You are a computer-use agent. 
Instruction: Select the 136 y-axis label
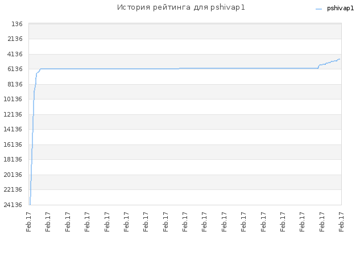17,24
